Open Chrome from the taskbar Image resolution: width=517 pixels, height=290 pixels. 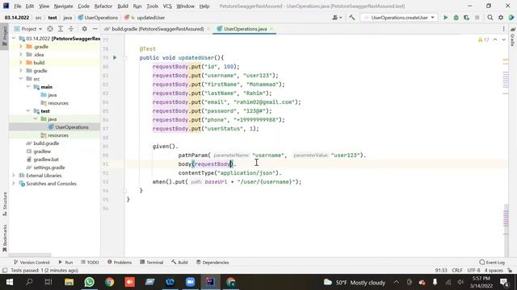pyautogui.click(x=110, y=282)
